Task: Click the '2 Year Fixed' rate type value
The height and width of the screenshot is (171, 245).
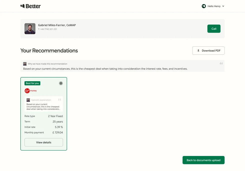Action: [55, 116]
